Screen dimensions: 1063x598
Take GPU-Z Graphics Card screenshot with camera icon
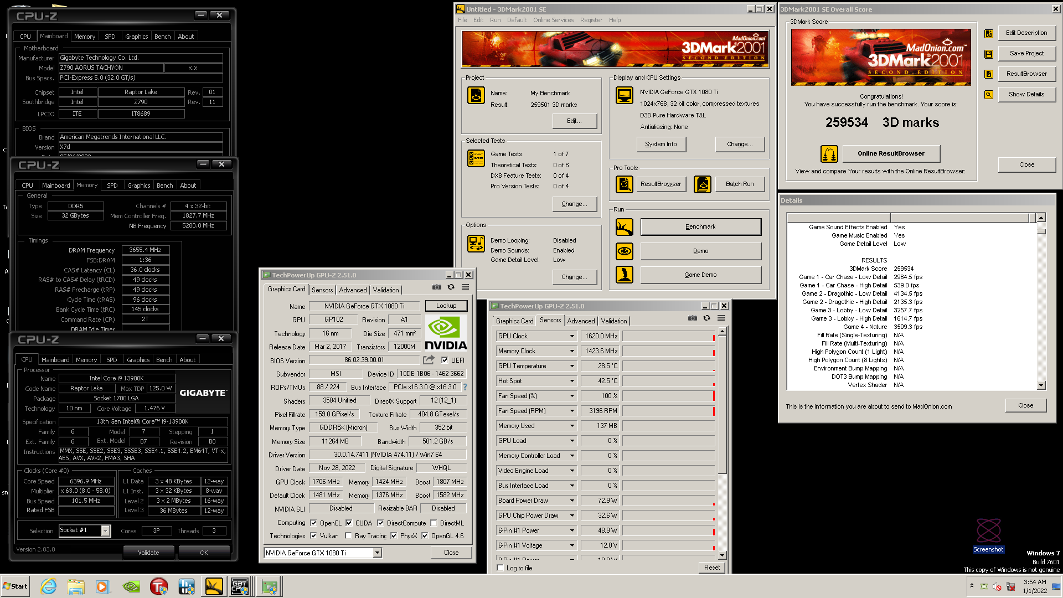point(437,287)
